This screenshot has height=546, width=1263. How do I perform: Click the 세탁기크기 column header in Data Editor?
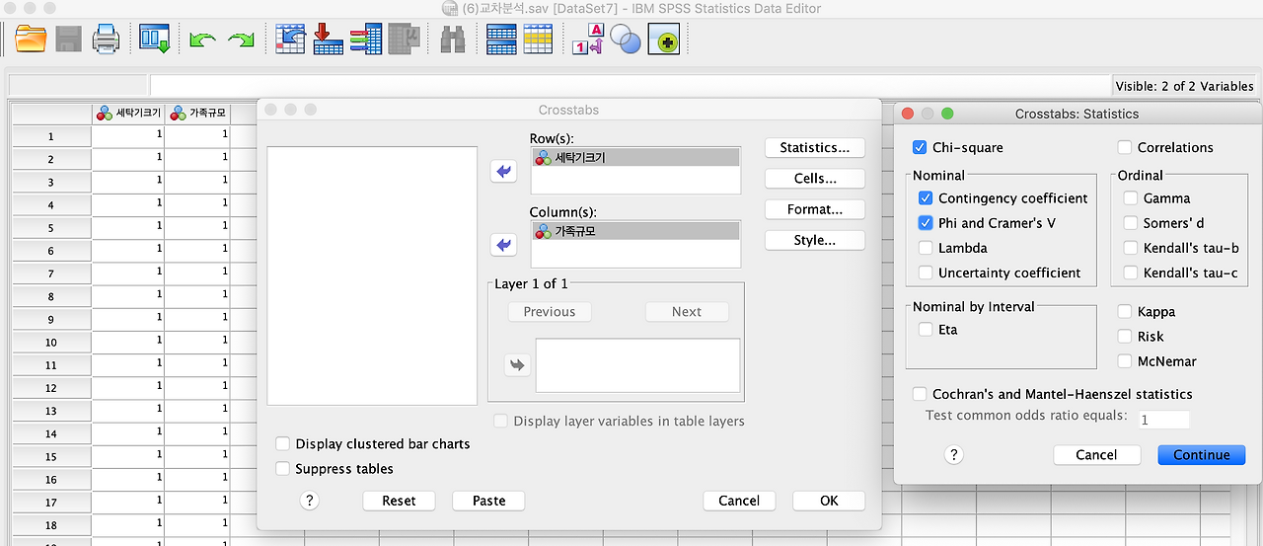pyautogui.click(x=128, y=114)
